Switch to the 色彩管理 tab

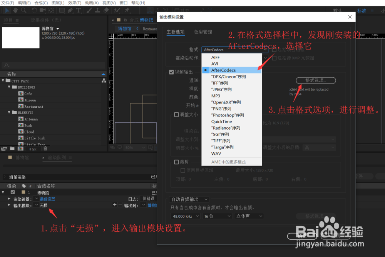203,32
